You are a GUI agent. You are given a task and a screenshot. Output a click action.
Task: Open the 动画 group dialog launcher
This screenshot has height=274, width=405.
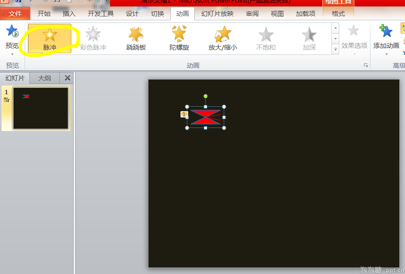(x=366, y=65)
